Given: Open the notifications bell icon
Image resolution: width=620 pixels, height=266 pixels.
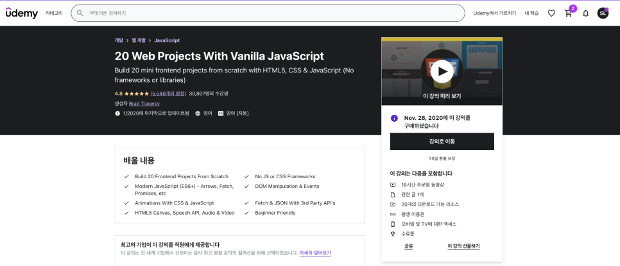Looking at the screenshot, I should tap(585, 13).
